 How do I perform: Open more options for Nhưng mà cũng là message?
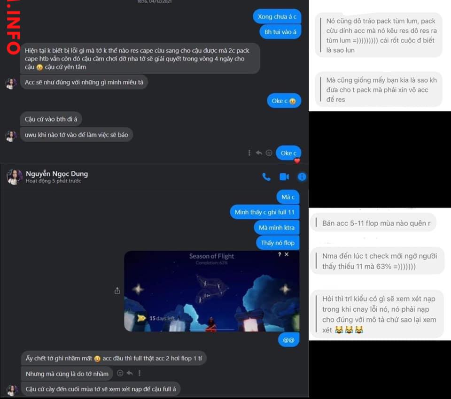[x=140, y=373]
